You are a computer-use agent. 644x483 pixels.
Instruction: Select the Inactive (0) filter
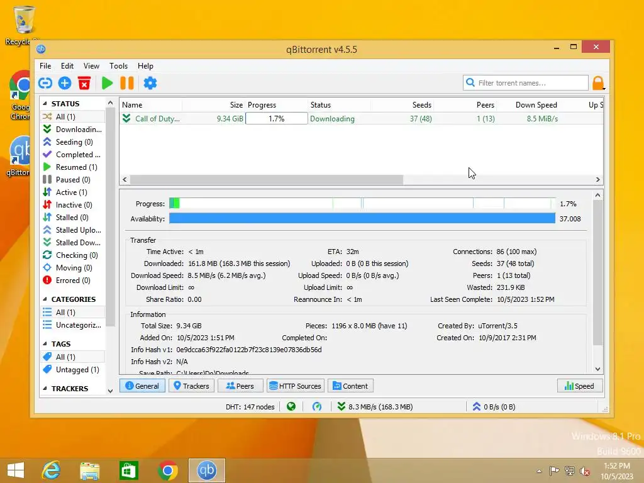click(73, 205)
